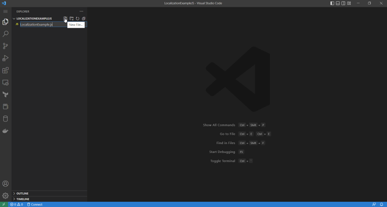Open the Terraform extension view

click(x=5, y=94)
